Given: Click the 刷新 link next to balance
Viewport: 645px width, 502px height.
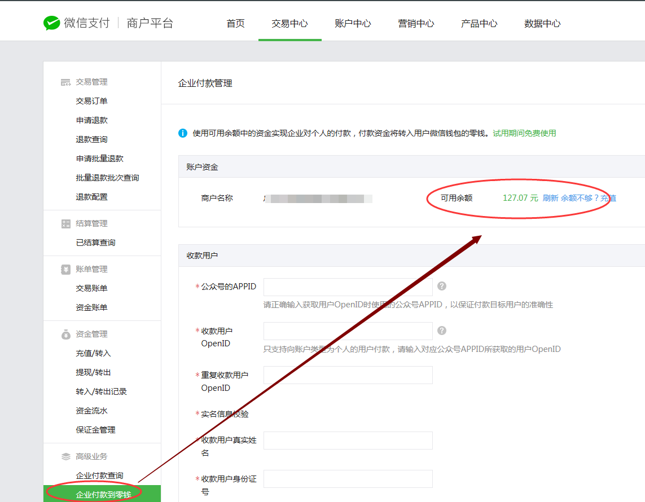Looking at the screenshot, I should (x=550, y=198).
